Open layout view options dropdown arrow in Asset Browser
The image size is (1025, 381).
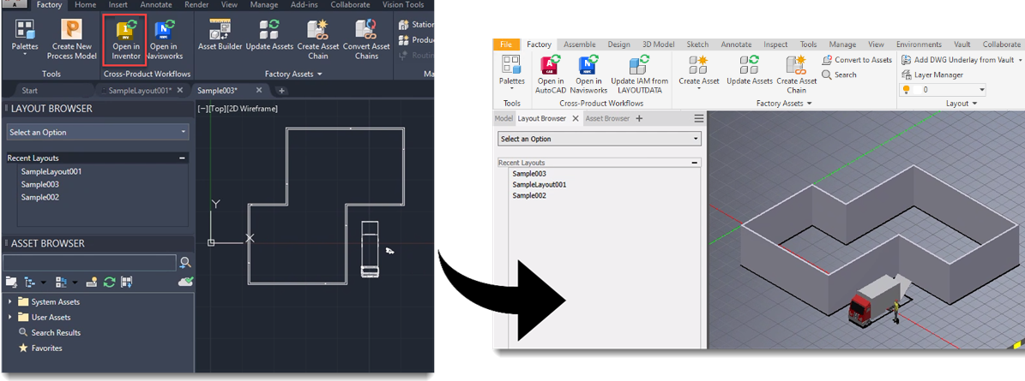pos(75,283)
